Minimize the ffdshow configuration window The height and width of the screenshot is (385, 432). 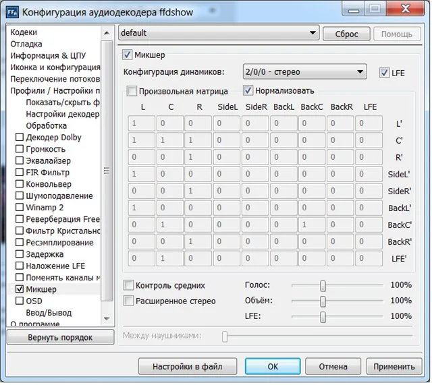(x=354, y=9)
